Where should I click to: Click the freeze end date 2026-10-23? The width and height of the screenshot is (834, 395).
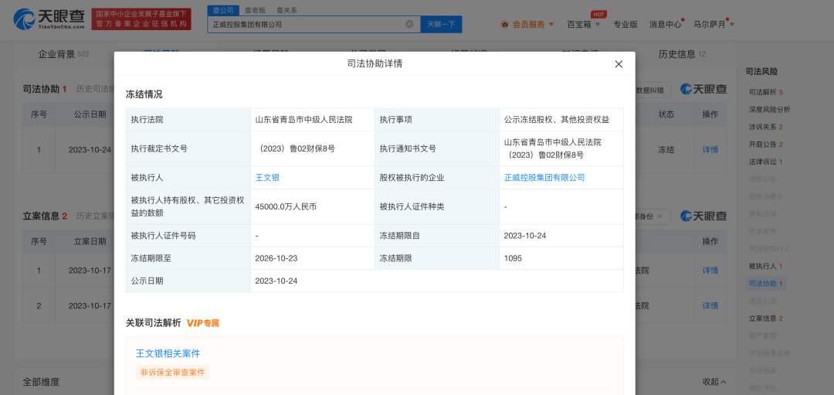pyautogui.click(x=276, y=258)
